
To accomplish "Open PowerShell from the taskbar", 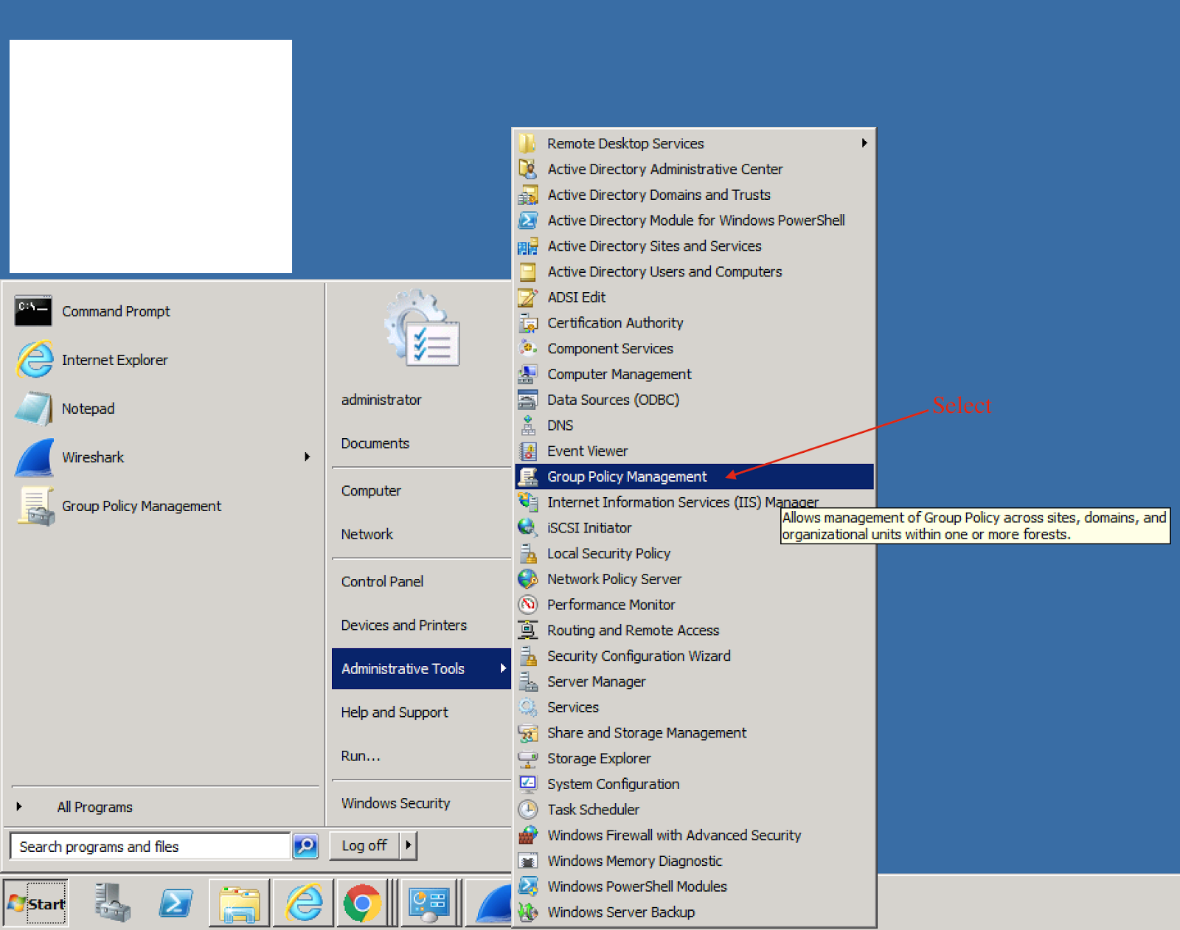I will (x=176, y=903).
